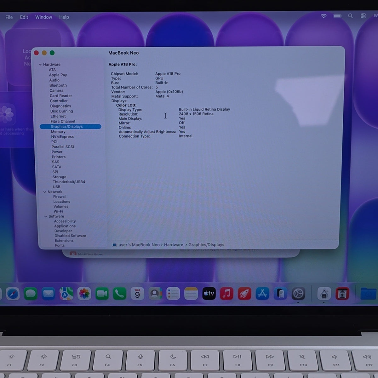Select Parallel SCSI in the sidebar
Image resolution: width=378 pixels, height=378 pixels.
[x=63, y=147]
